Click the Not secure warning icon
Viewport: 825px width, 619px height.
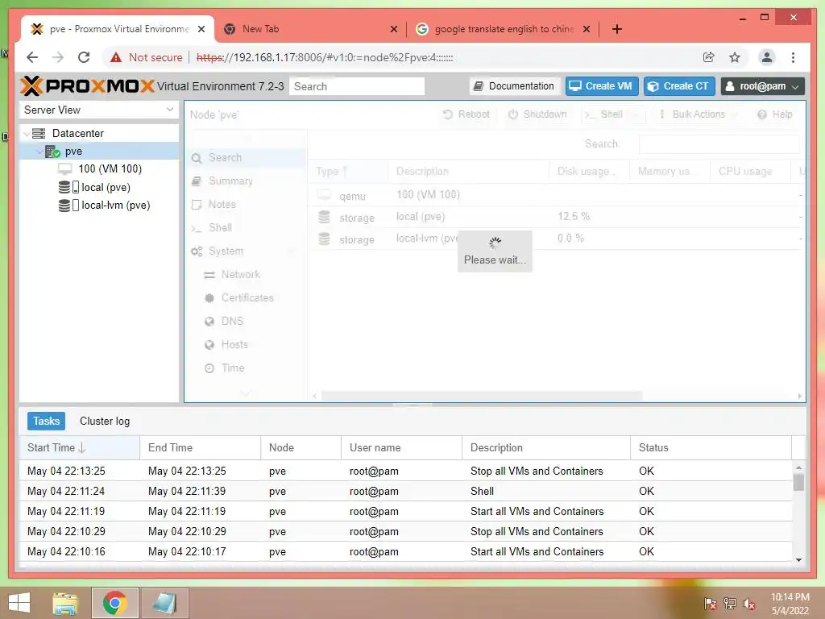(116, 57)
